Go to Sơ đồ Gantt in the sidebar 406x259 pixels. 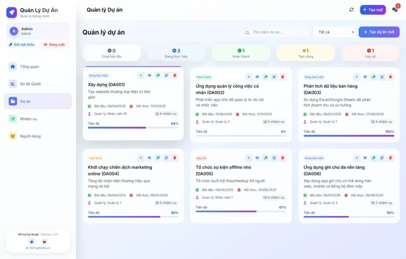[30, 84]
